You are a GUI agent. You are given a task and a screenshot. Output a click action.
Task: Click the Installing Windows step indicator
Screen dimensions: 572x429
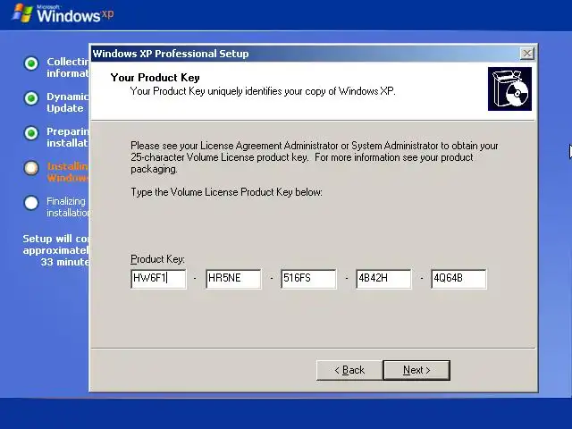click(x=31, y=168)
